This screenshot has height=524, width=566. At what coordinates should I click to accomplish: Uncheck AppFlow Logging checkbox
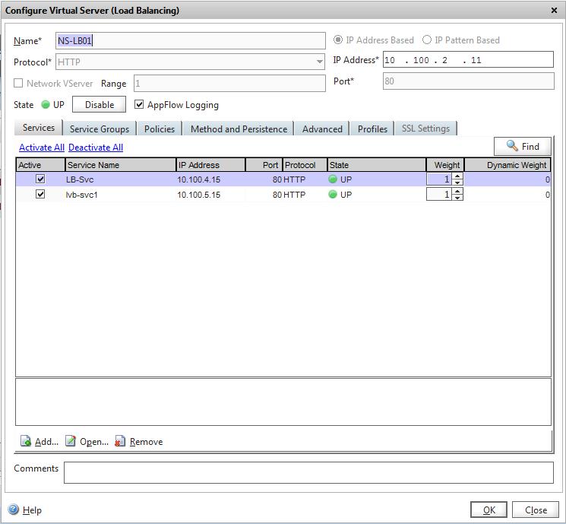(x=139, y=105)
